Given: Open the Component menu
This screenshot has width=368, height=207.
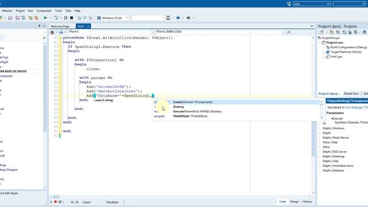Looking at the screenshot, I should pyautogui.click(x=44, y=11).
